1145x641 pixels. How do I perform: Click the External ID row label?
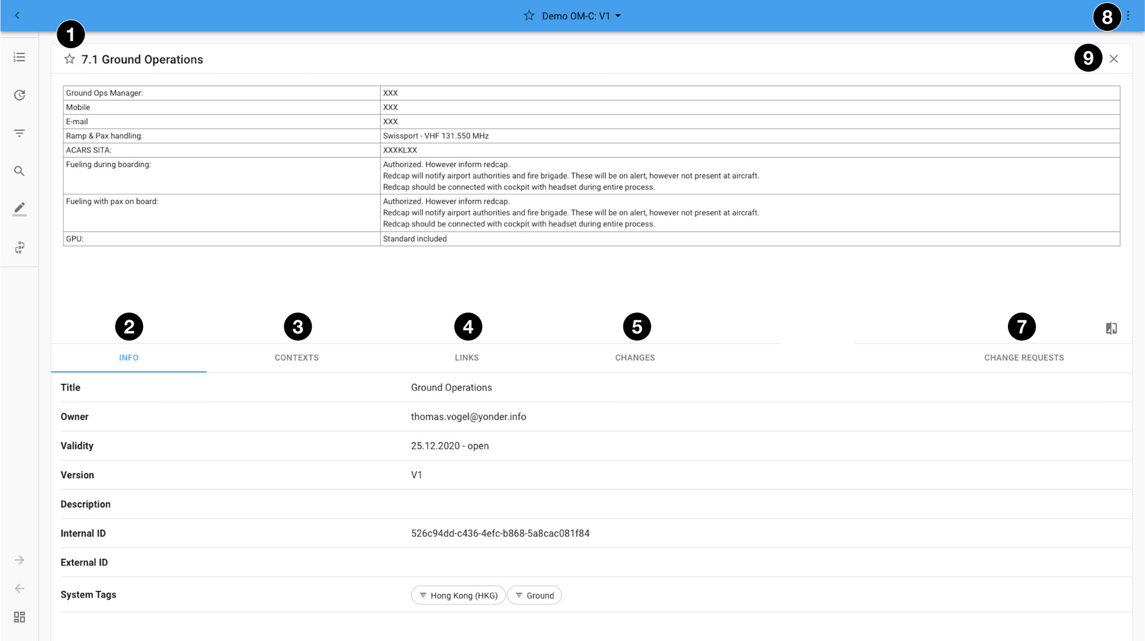pos(84,562)
